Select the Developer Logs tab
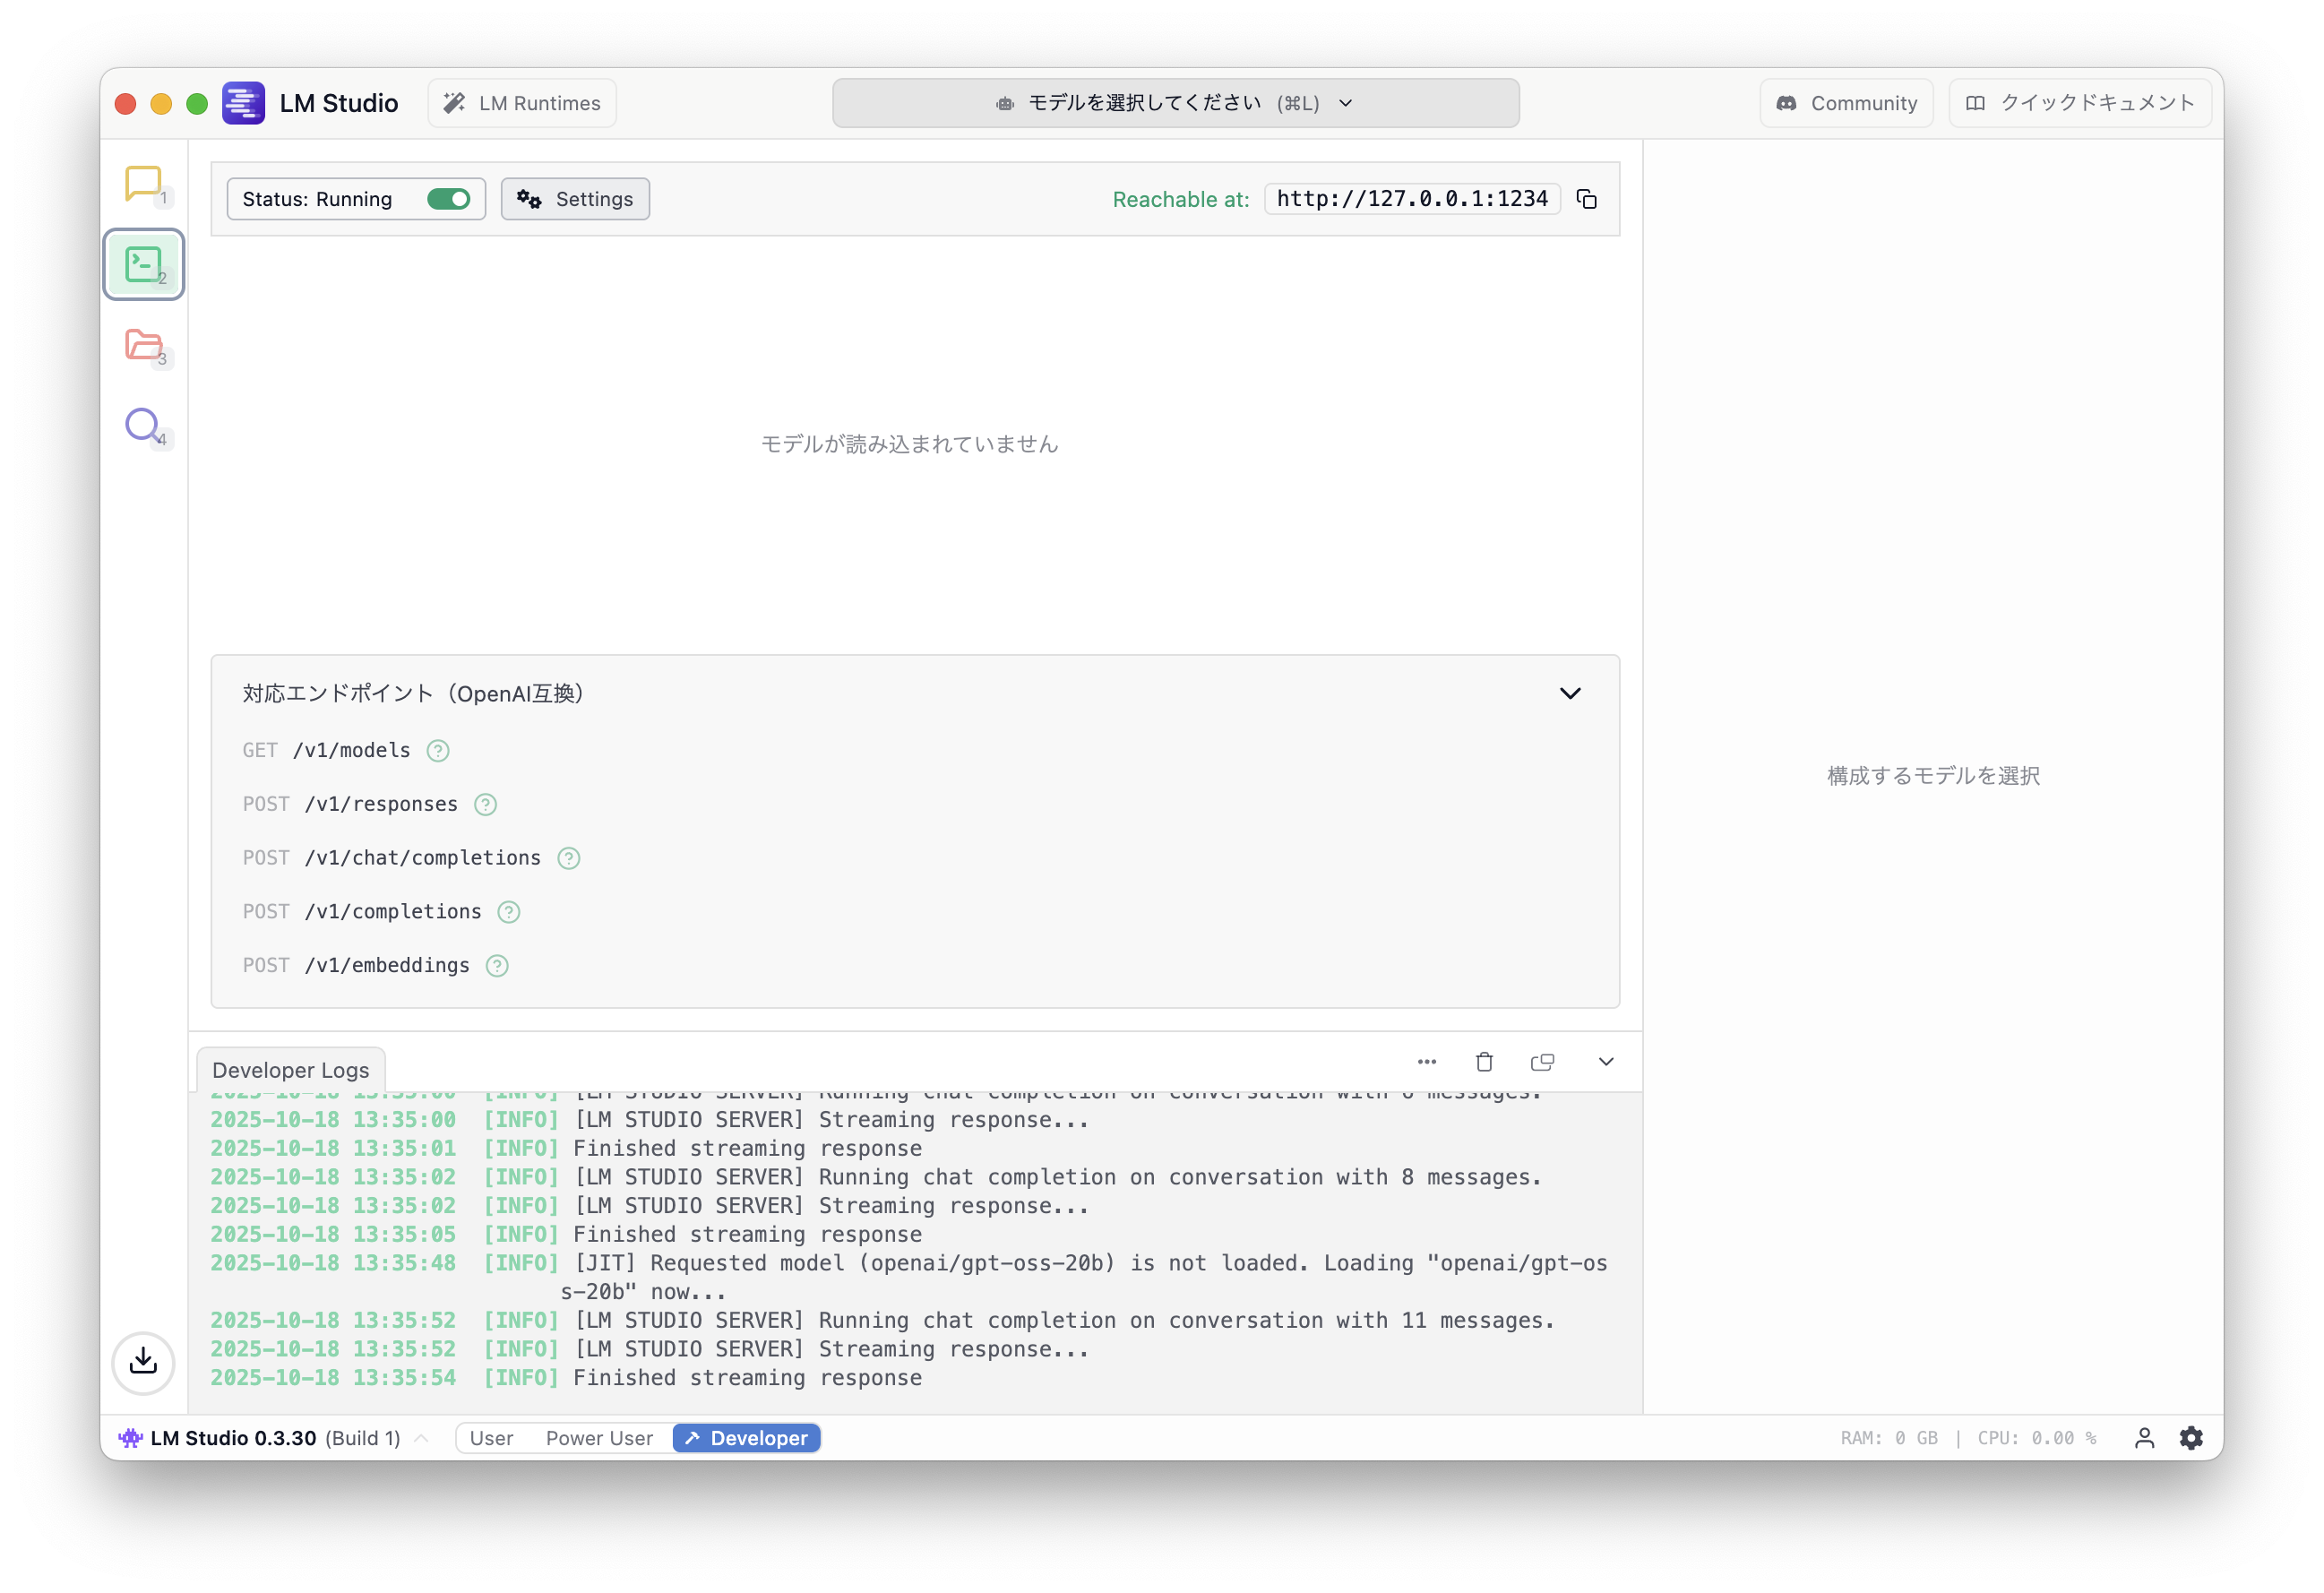This screenshot has width=2324, height=1593. (x=290, y=1070)
